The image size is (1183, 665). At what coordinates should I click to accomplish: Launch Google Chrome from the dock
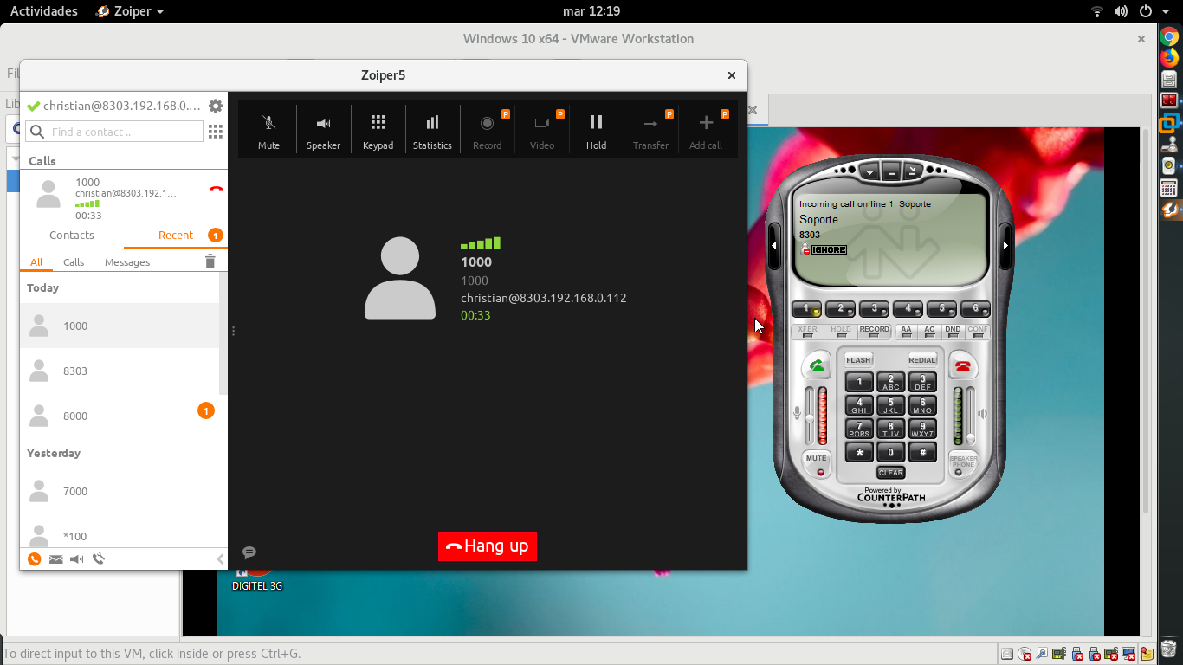(x=1170, y=36)
